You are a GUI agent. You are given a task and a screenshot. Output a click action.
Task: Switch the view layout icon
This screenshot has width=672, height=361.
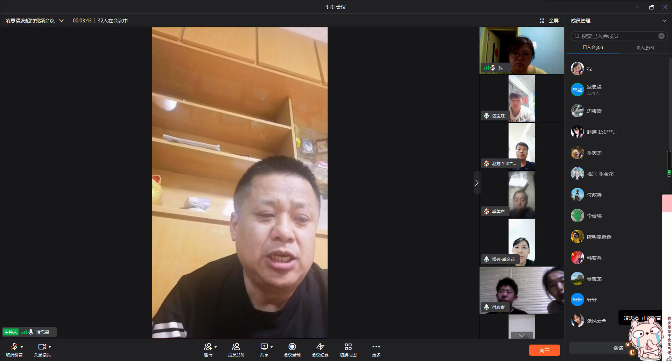[x=348, y=347]
